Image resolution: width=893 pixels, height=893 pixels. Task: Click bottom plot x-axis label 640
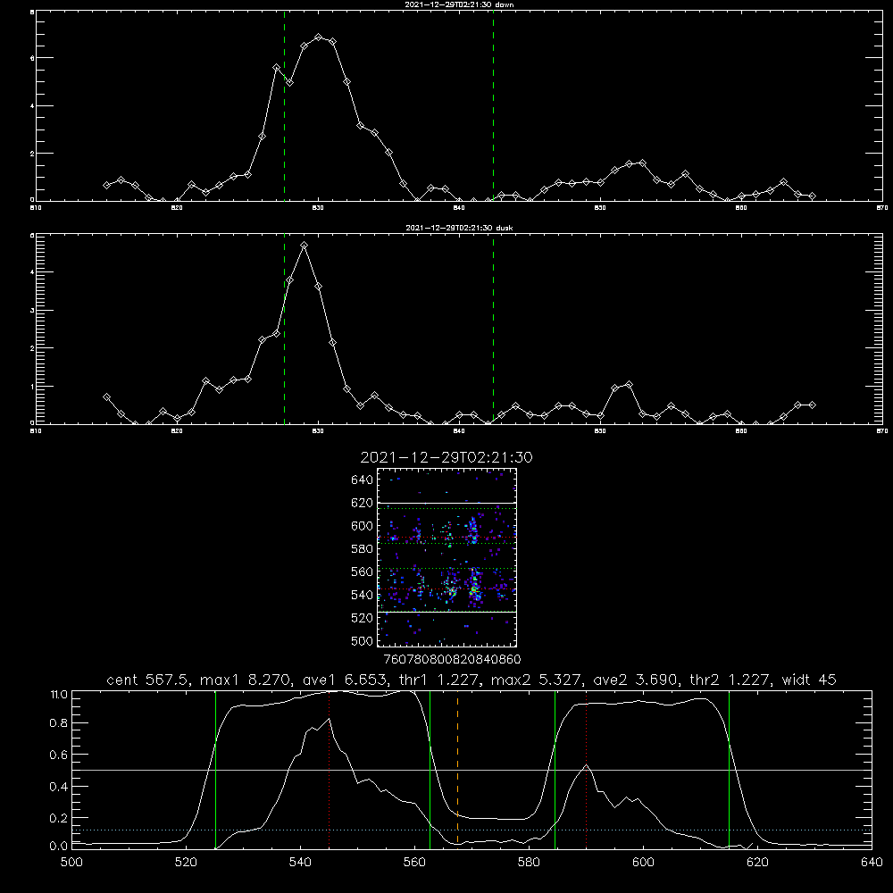point(872,863)
